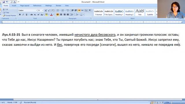The height and width of the screenshot is (104, 185).
Task: Save the document from Quick Access toolbar
Action: tap(4, 2)
